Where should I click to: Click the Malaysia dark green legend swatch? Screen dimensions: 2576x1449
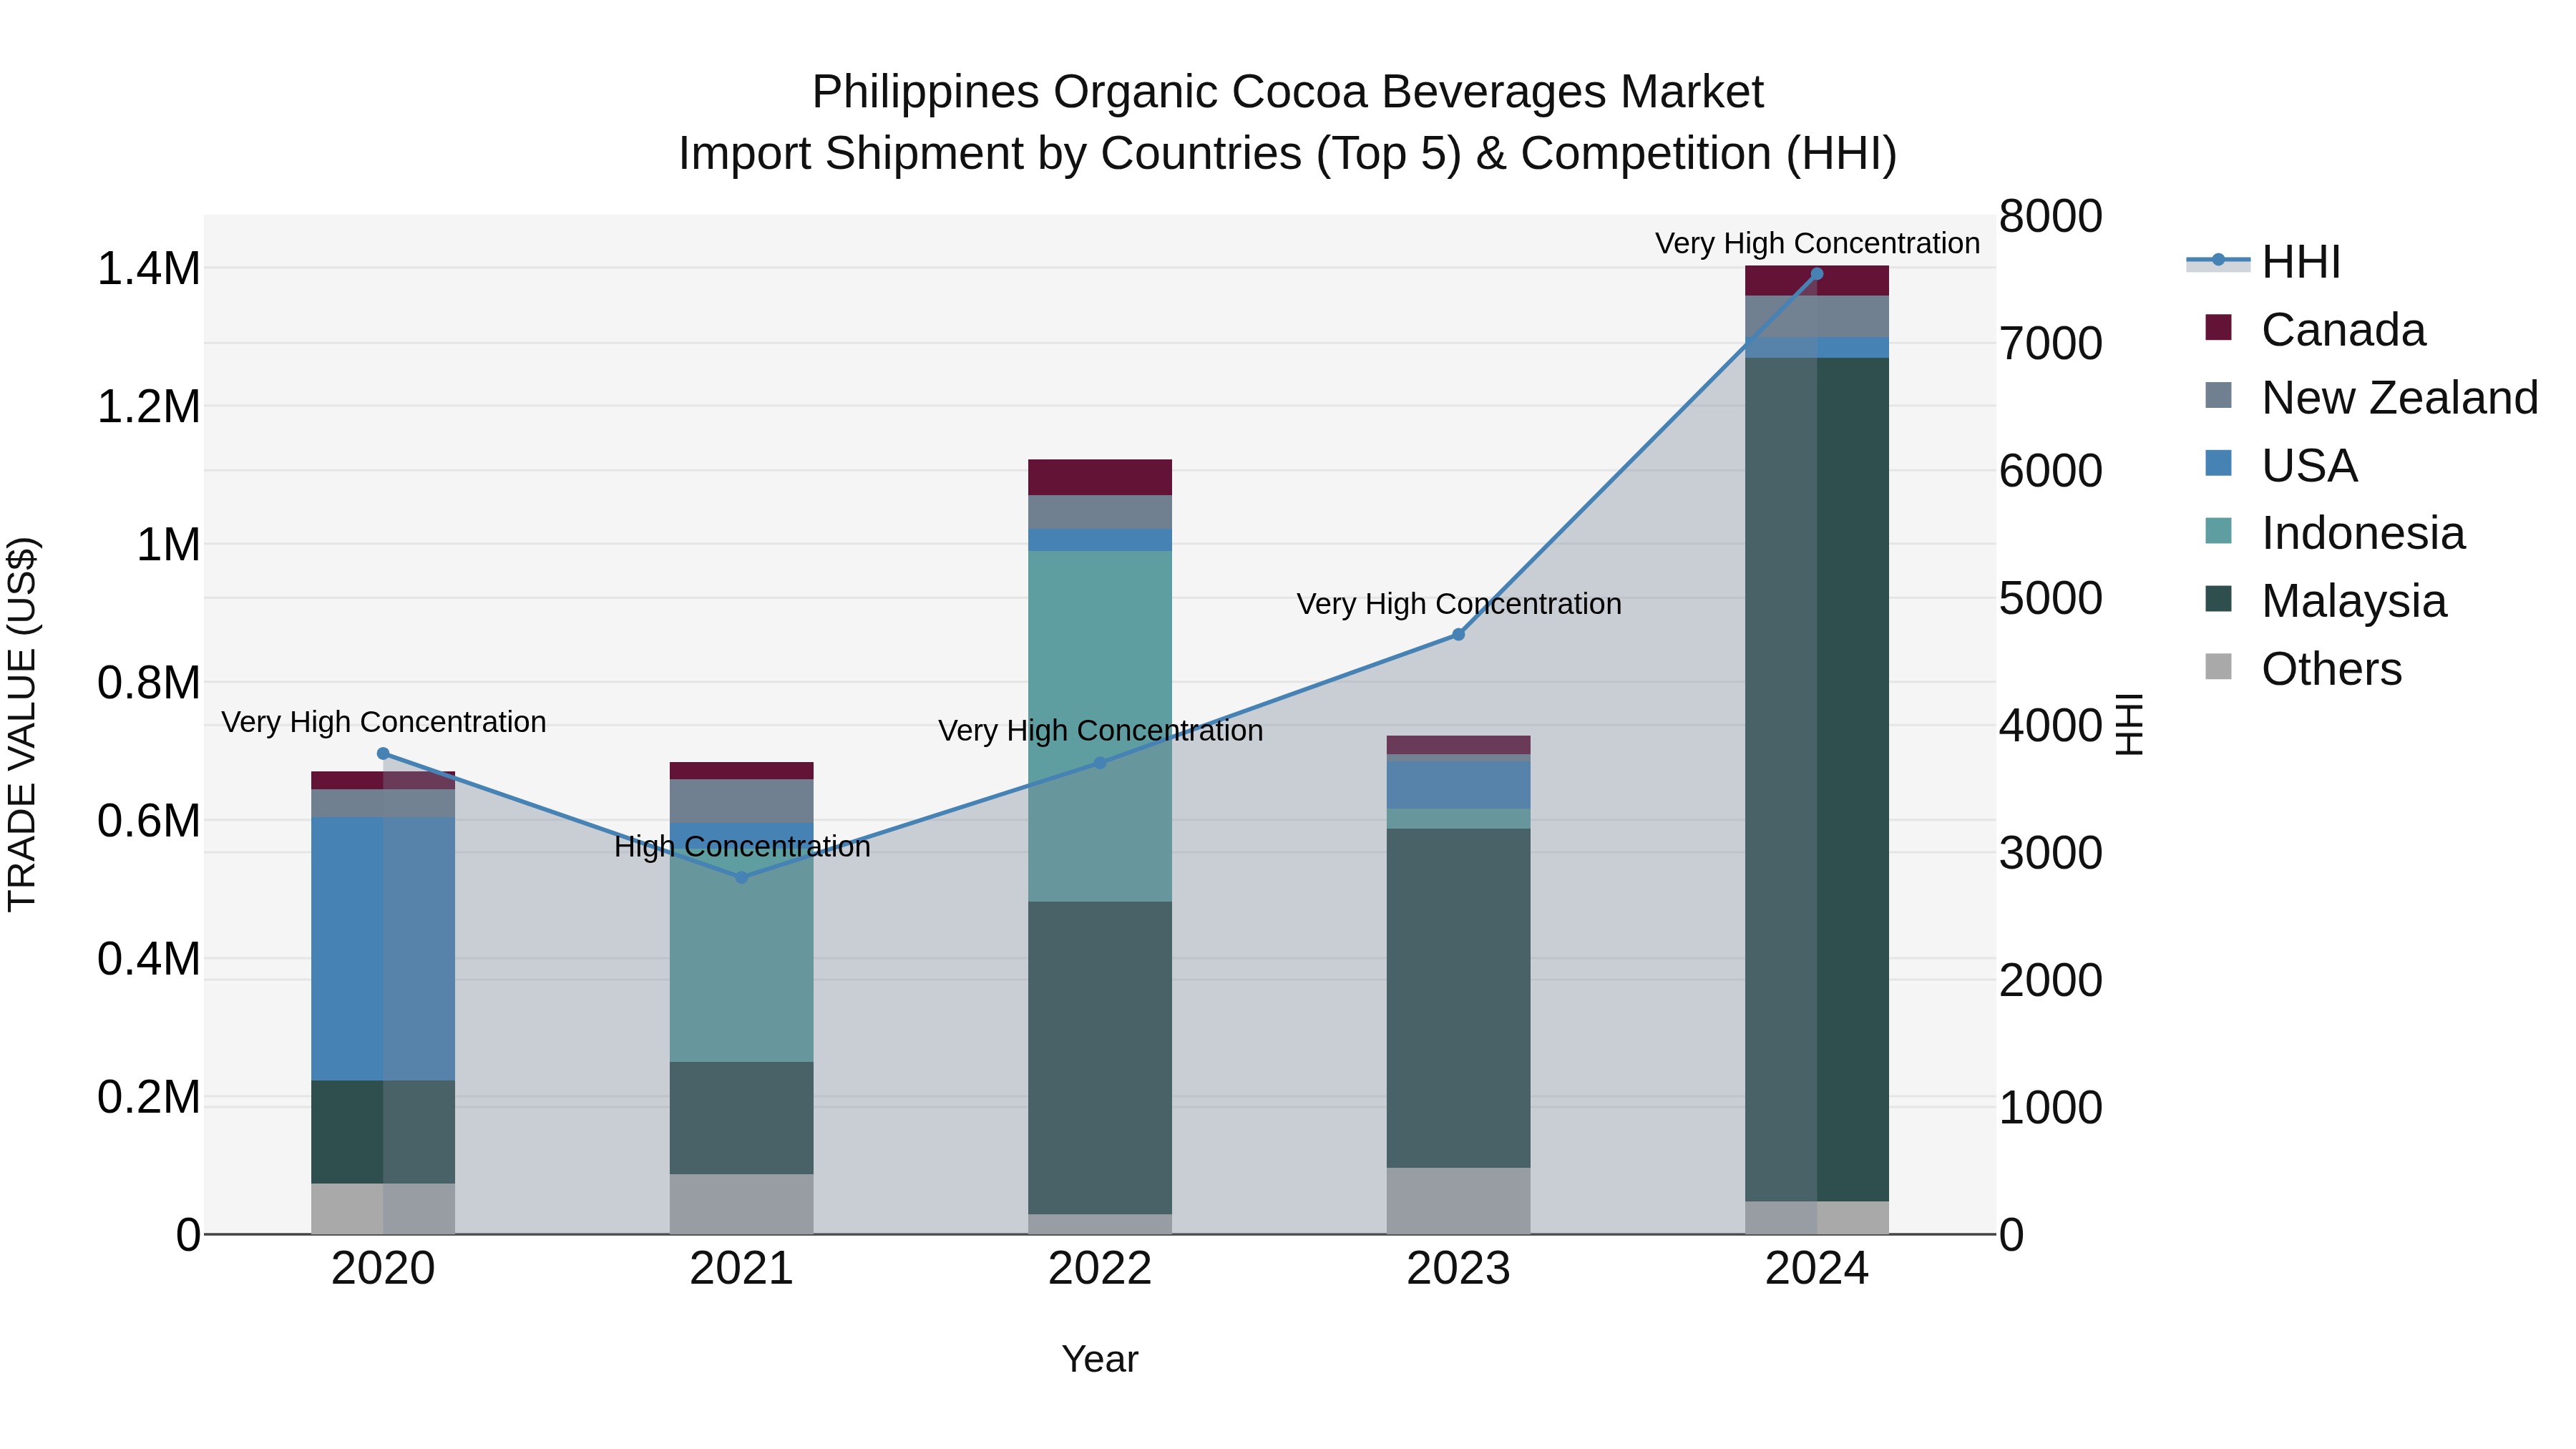(2218, 599)
